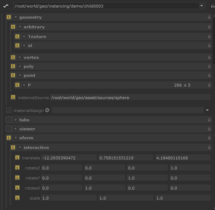Collapse the interactive attribute group

click(20, 148)
